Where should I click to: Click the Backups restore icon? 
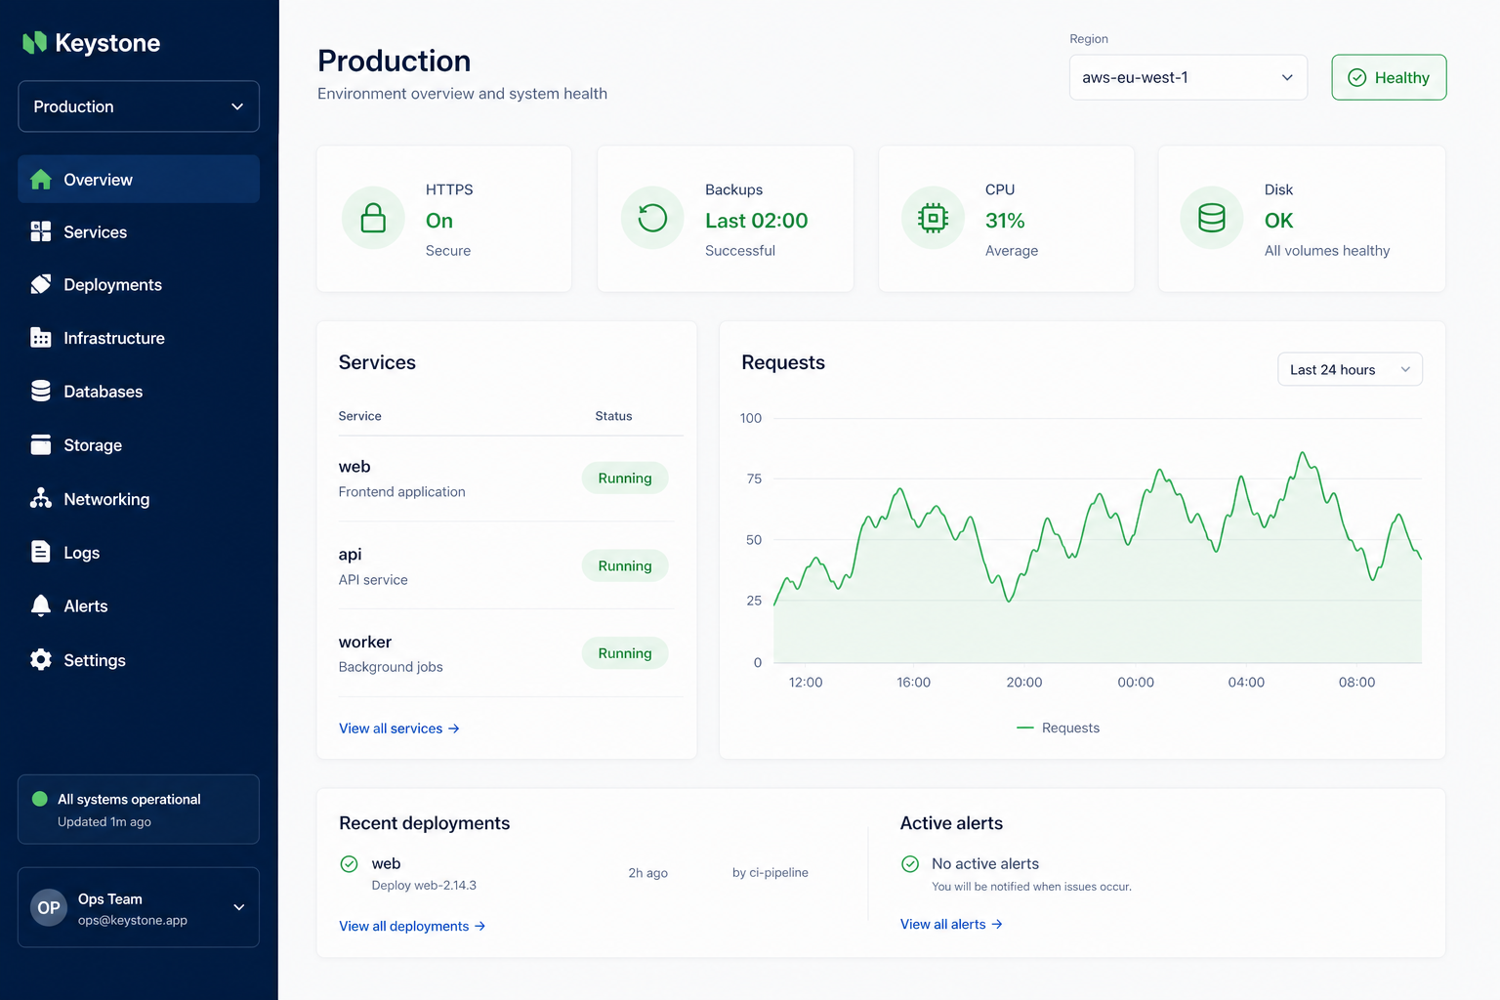click(652, 218)
